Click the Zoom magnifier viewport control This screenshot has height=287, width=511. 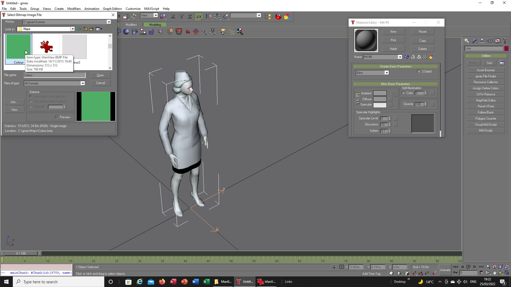[488, 267]
